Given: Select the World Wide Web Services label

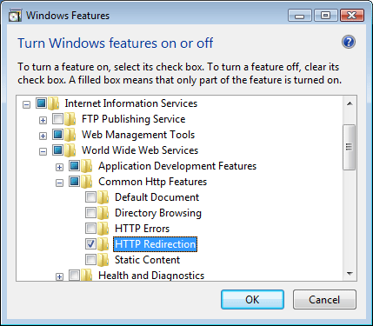Looking at the screenshot, I should click(140, 150).
